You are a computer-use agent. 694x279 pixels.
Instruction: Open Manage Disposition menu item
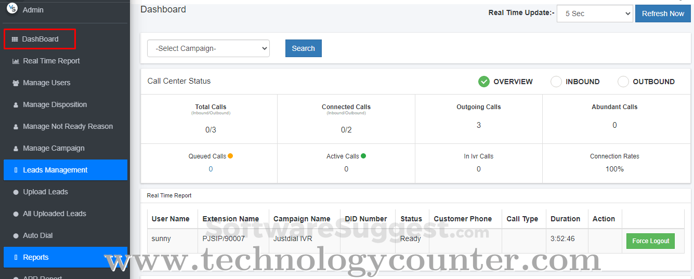(x=55, y=104)
